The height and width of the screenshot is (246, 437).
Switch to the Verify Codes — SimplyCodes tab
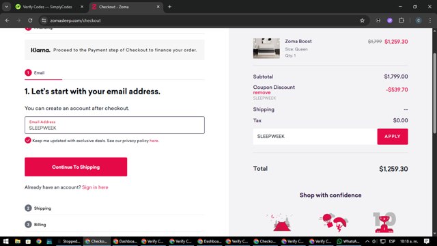(47, 7)
